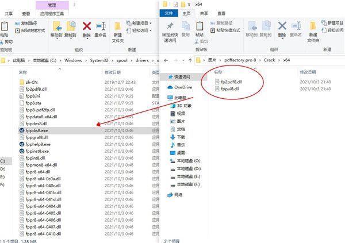Select 下载 folder in navigation pane
Viewport: 345px width, 243px height.
(x=181, y=137)
